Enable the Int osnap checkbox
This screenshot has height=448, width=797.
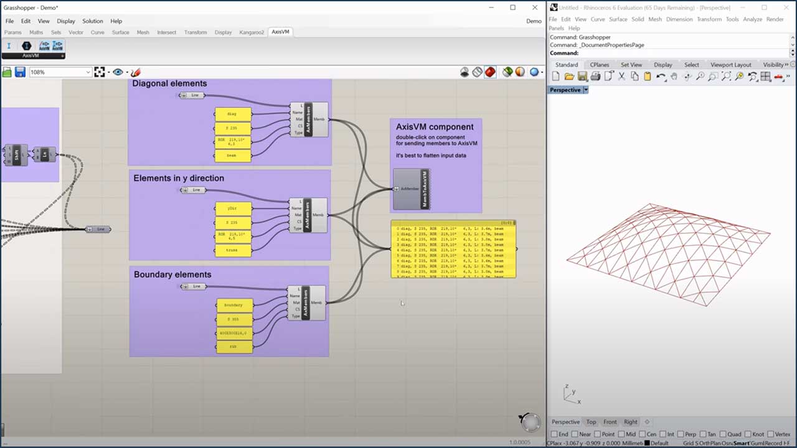pyautogui.click(x=663, y=434)
